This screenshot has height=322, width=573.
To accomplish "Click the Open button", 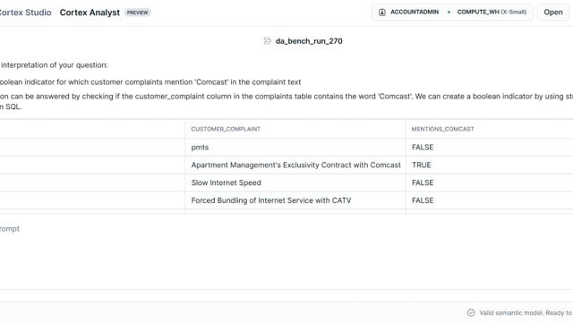I will pyautogui.click(x=553, y=12).
